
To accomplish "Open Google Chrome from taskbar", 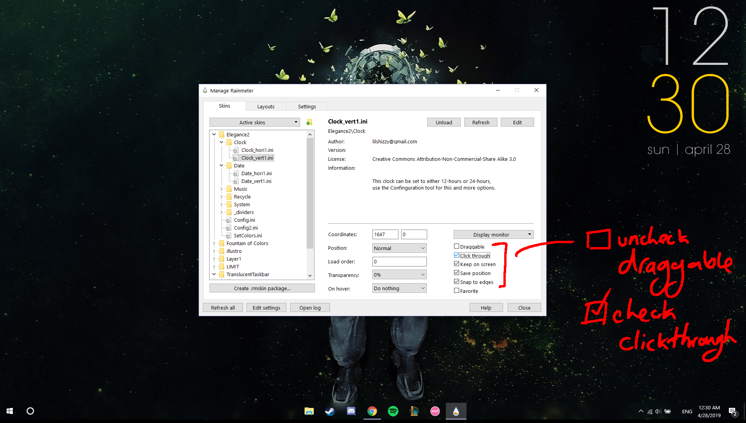I will (x=372, y=411).
